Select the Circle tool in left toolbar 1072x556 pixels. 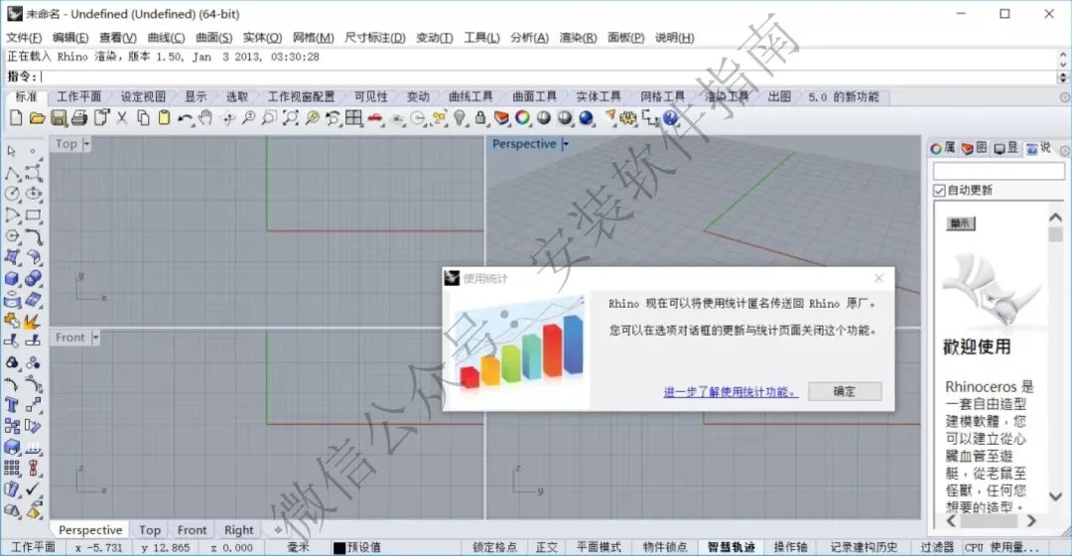12,194
